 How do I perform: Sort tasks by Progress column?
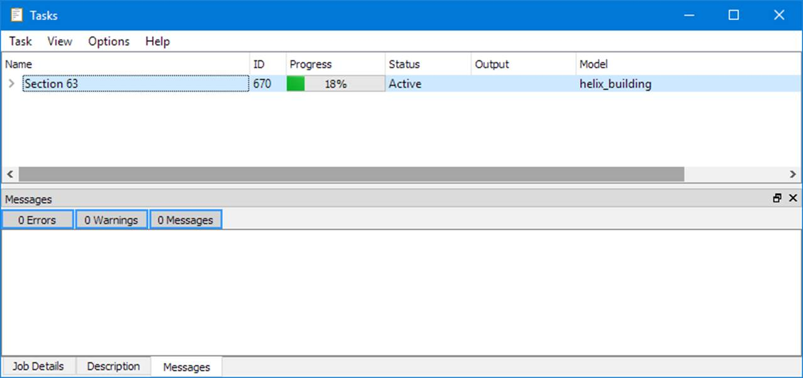click(336, 64)
